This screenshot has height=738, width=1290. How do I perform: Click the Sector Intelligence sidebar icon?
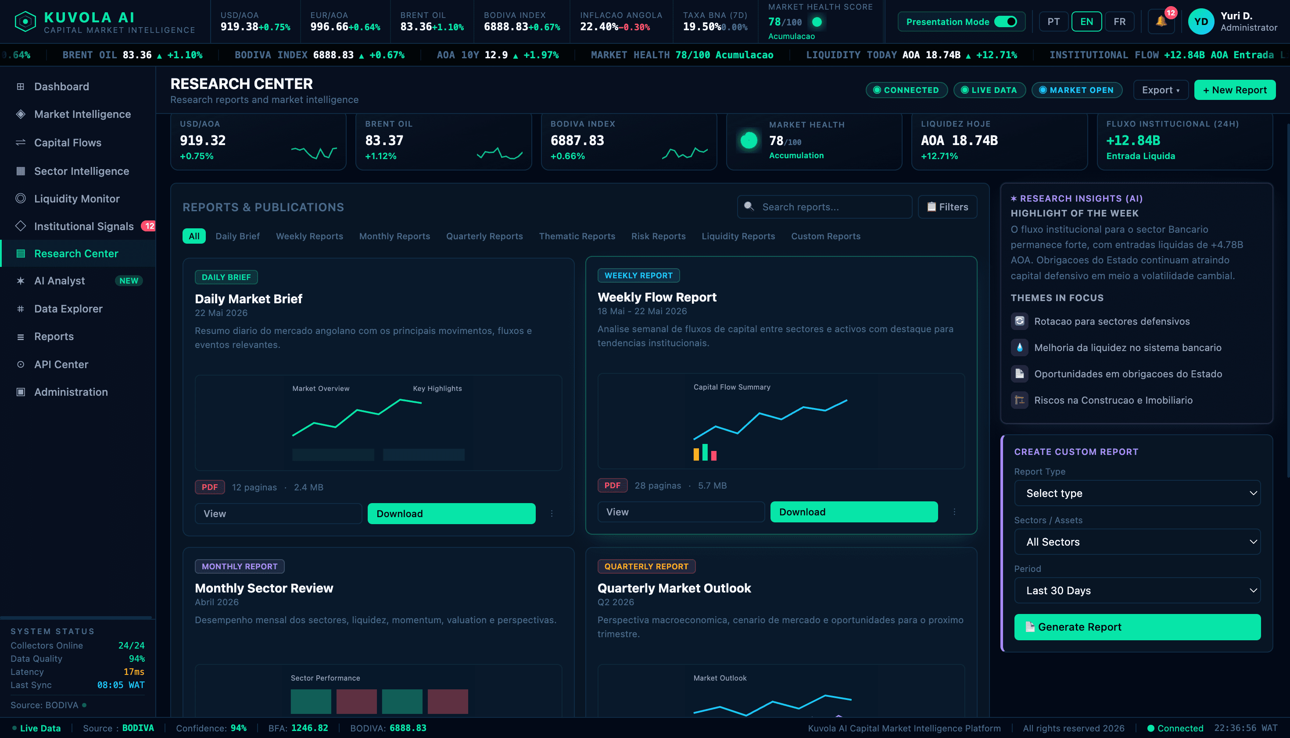(20, 171)
